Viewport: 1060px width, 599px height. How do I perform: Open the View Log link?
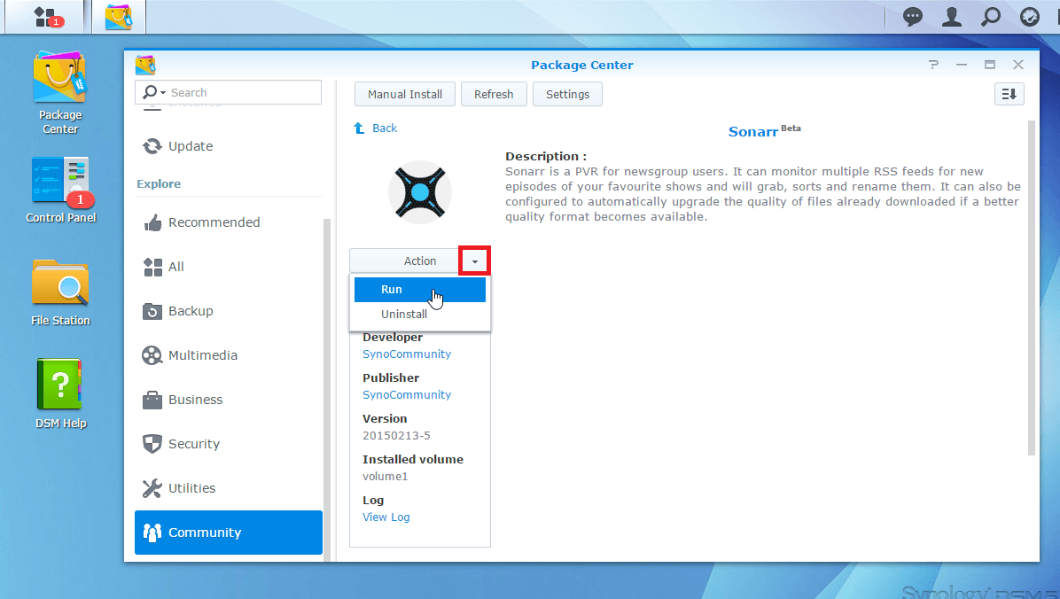click(386, 517)
